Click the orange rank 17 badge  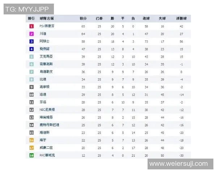tap(31, 147)
